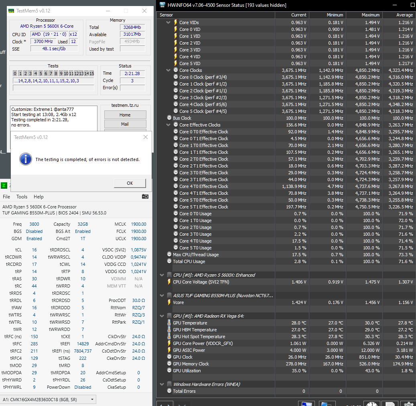
Task: Click test number 15 box in TestMem5
Action: click(92, 73)
